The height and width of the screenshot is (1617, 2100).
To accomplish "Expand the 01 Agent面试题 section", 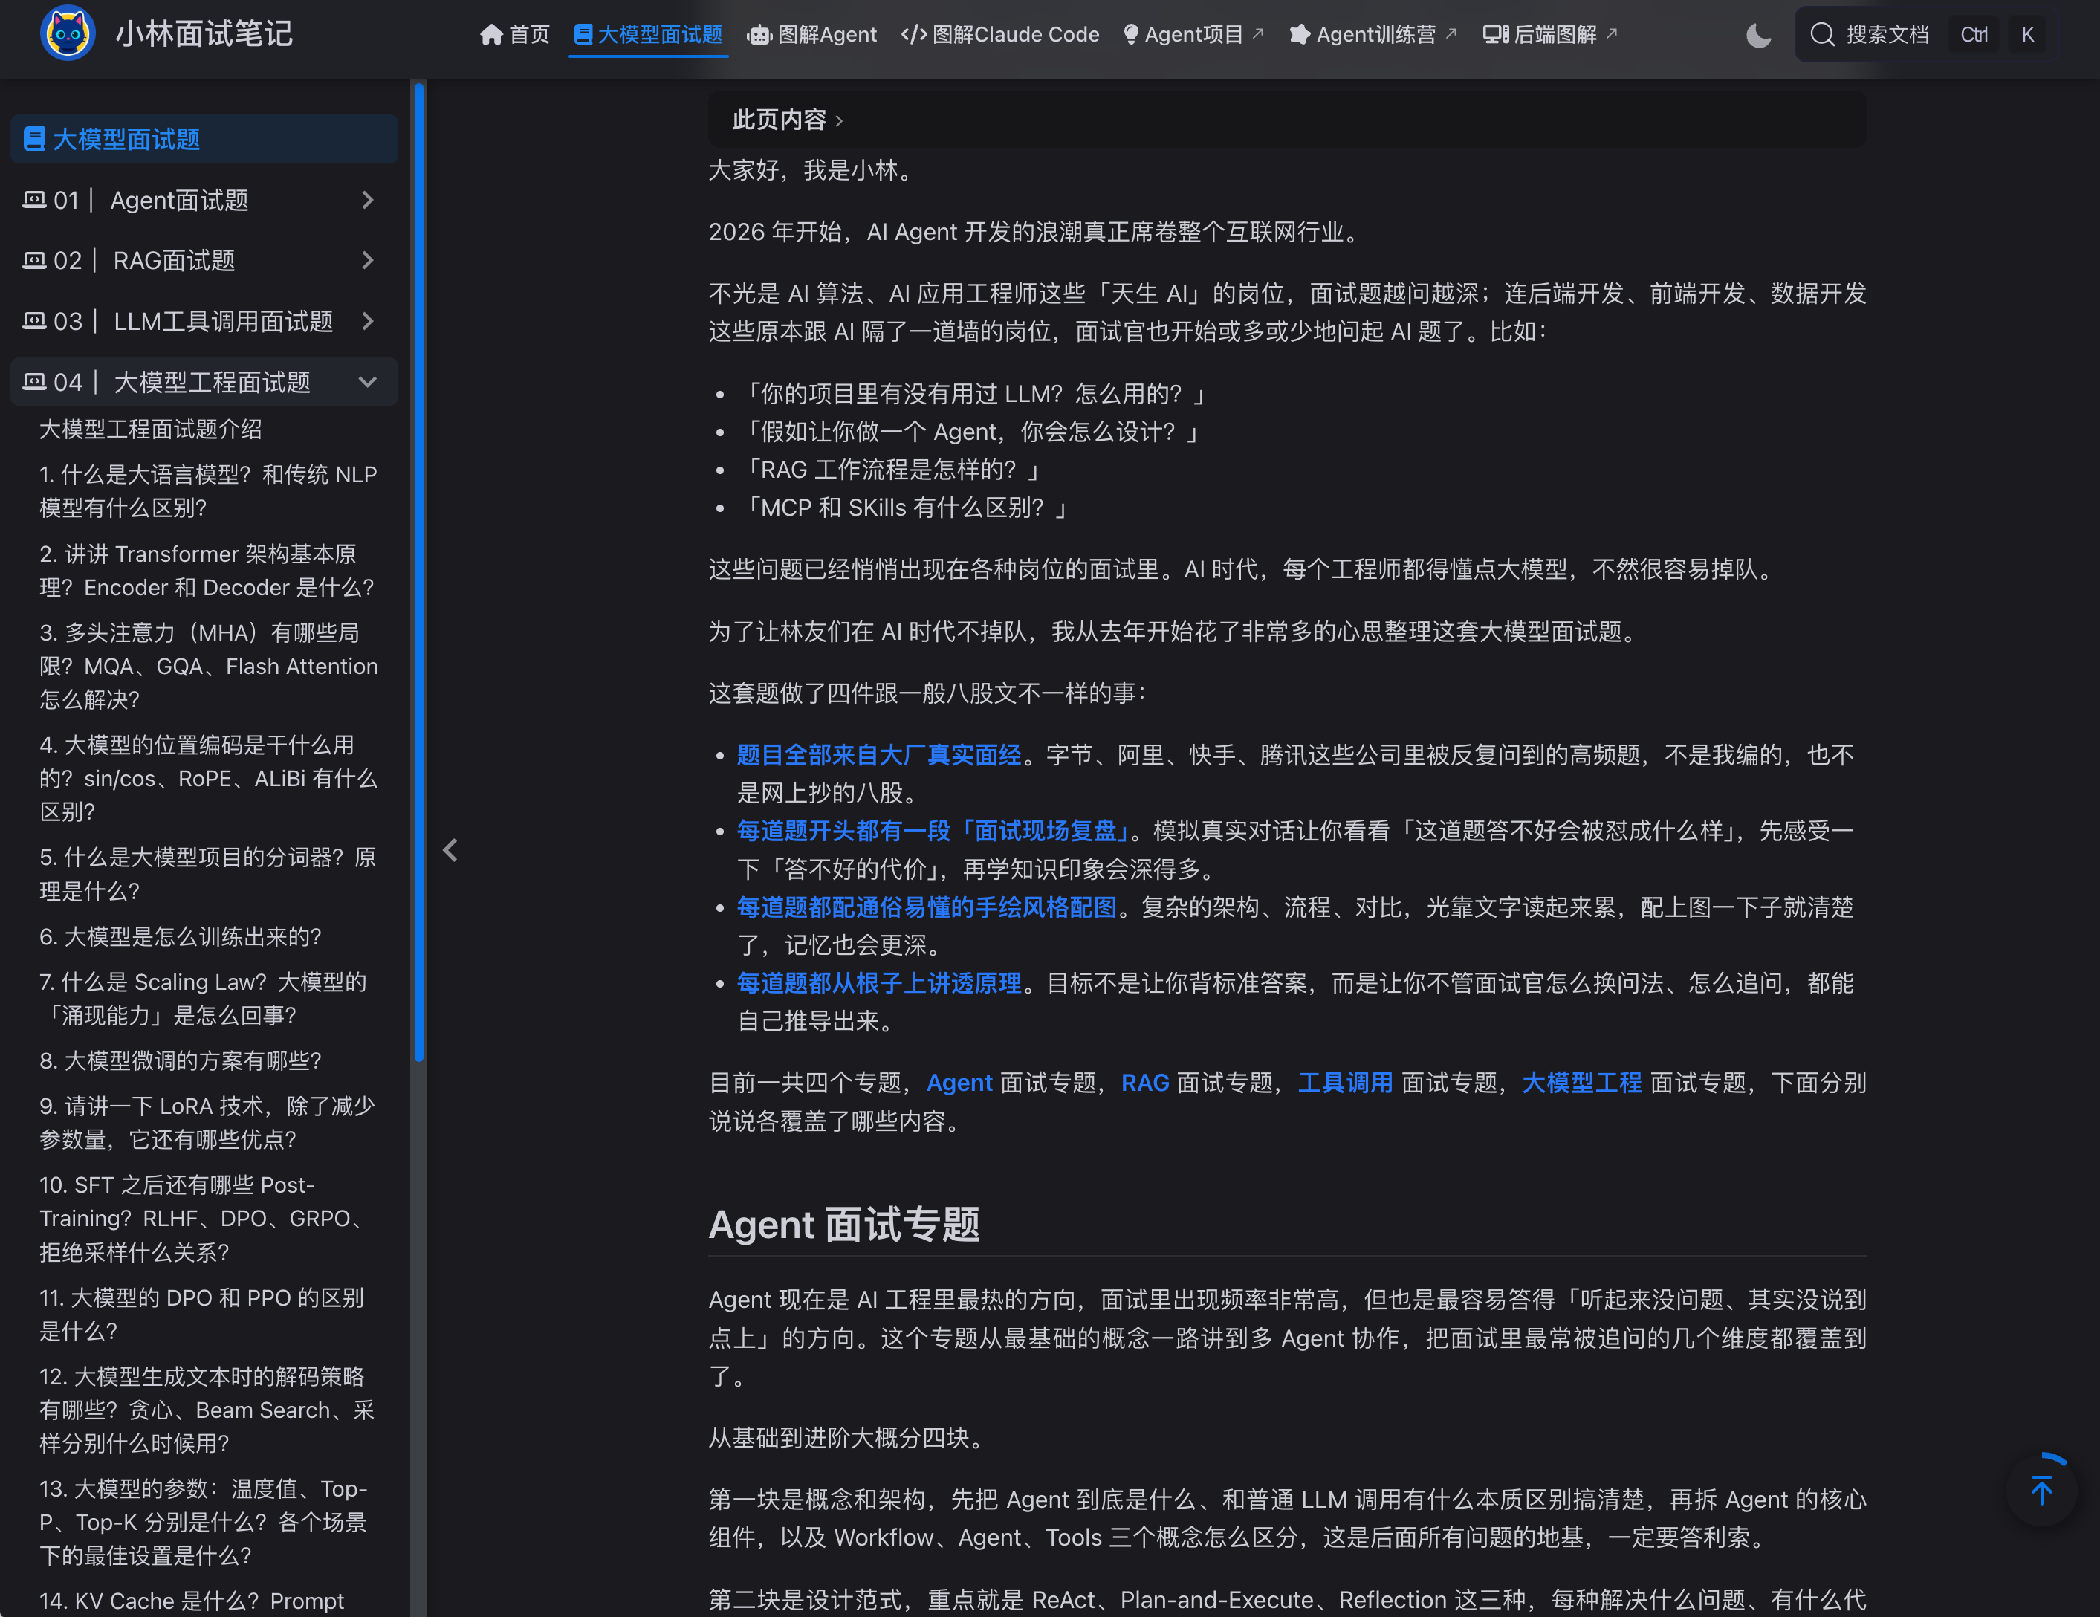I will [x=204, y=200].
